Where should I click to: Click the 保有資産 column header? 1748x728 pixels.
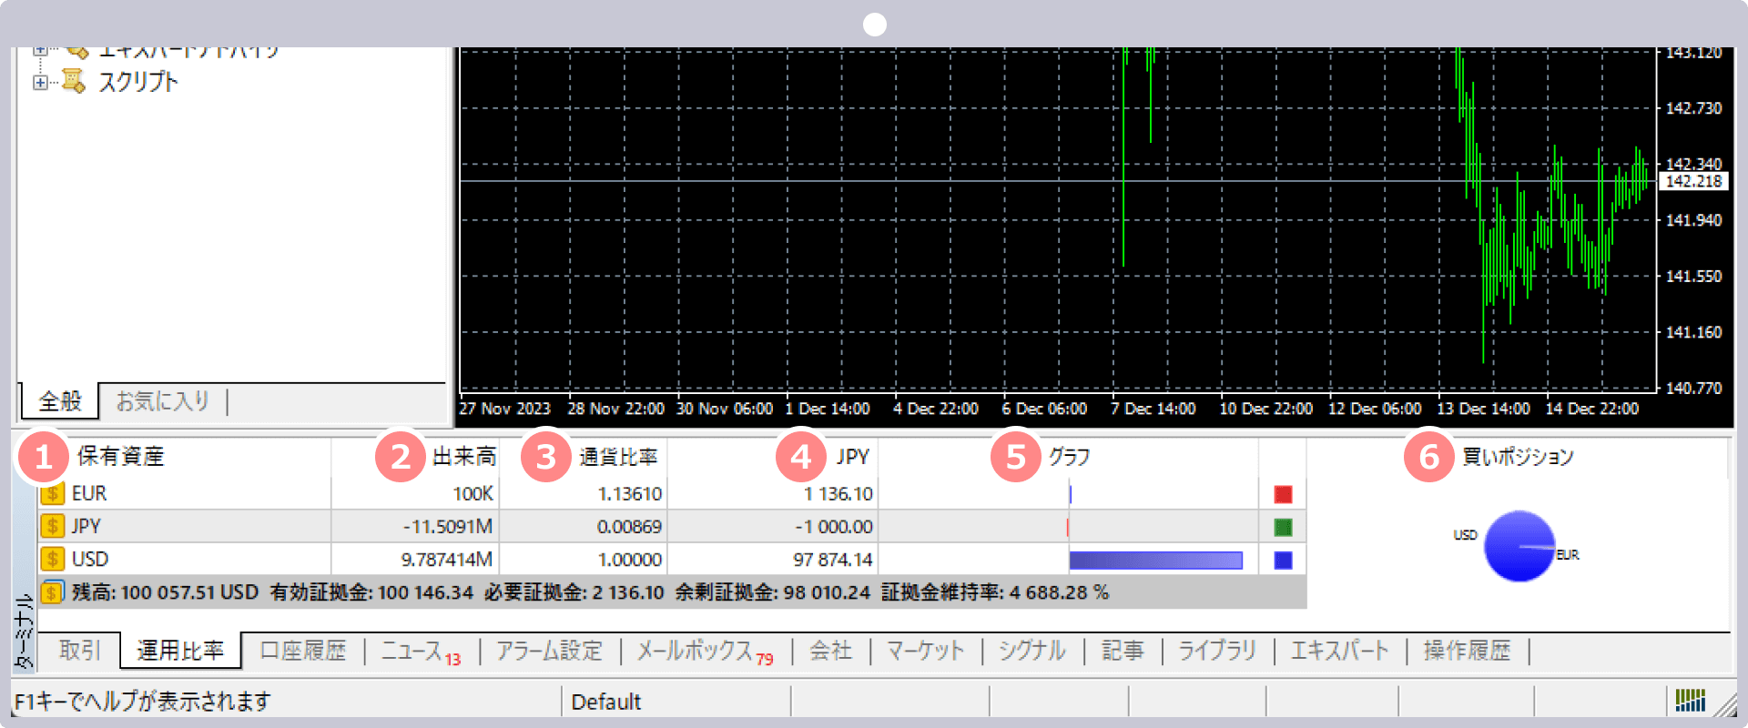(120, 456)
